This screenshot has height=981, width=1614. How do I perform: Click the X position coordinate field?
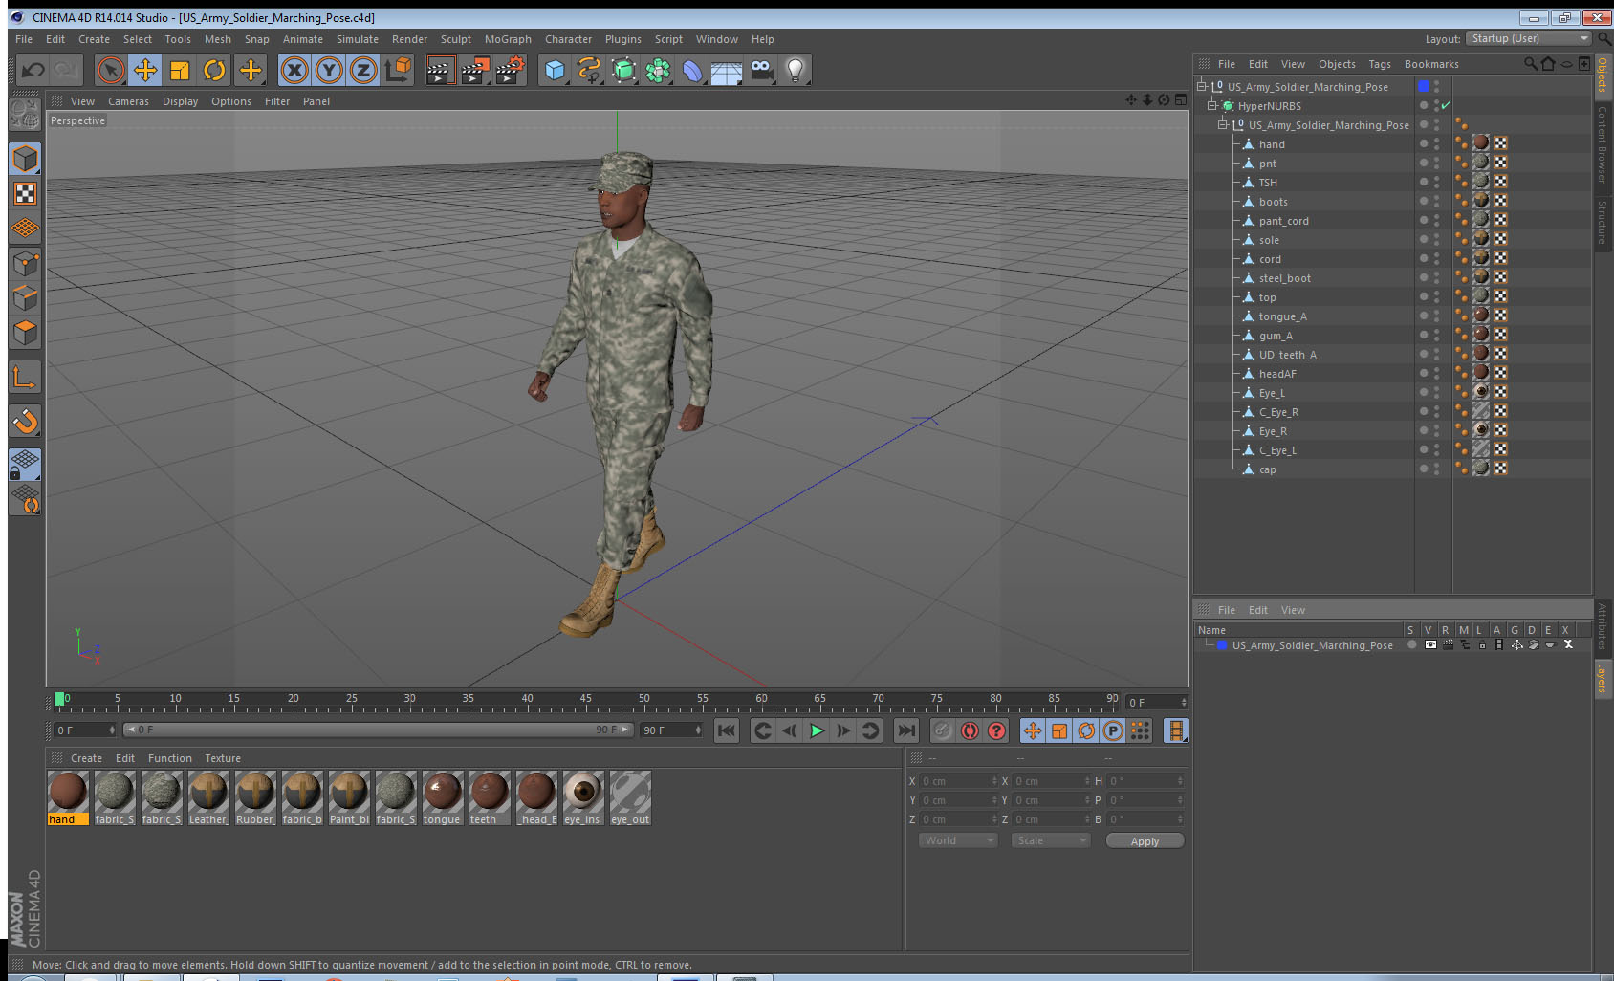coord(958,781)
